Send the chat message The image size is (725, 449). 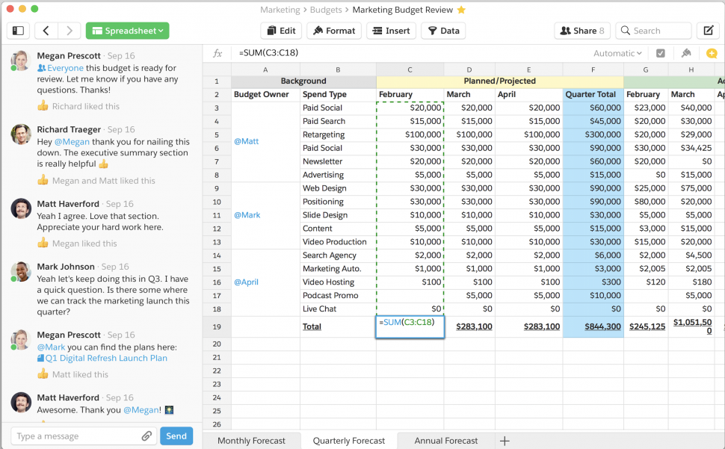coord(176,436)
